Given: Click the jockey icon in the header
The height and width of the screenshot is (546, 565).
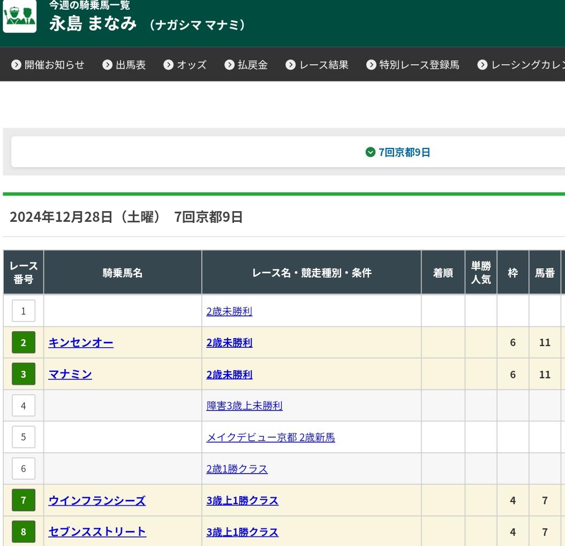Looking at the screenshot, I should point(20,16).
